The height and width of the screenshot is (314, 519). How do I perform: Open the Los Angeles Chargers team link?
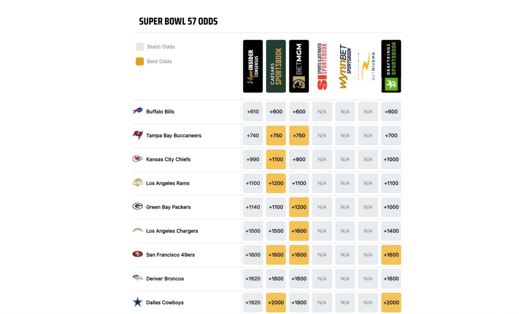(172, 231)
